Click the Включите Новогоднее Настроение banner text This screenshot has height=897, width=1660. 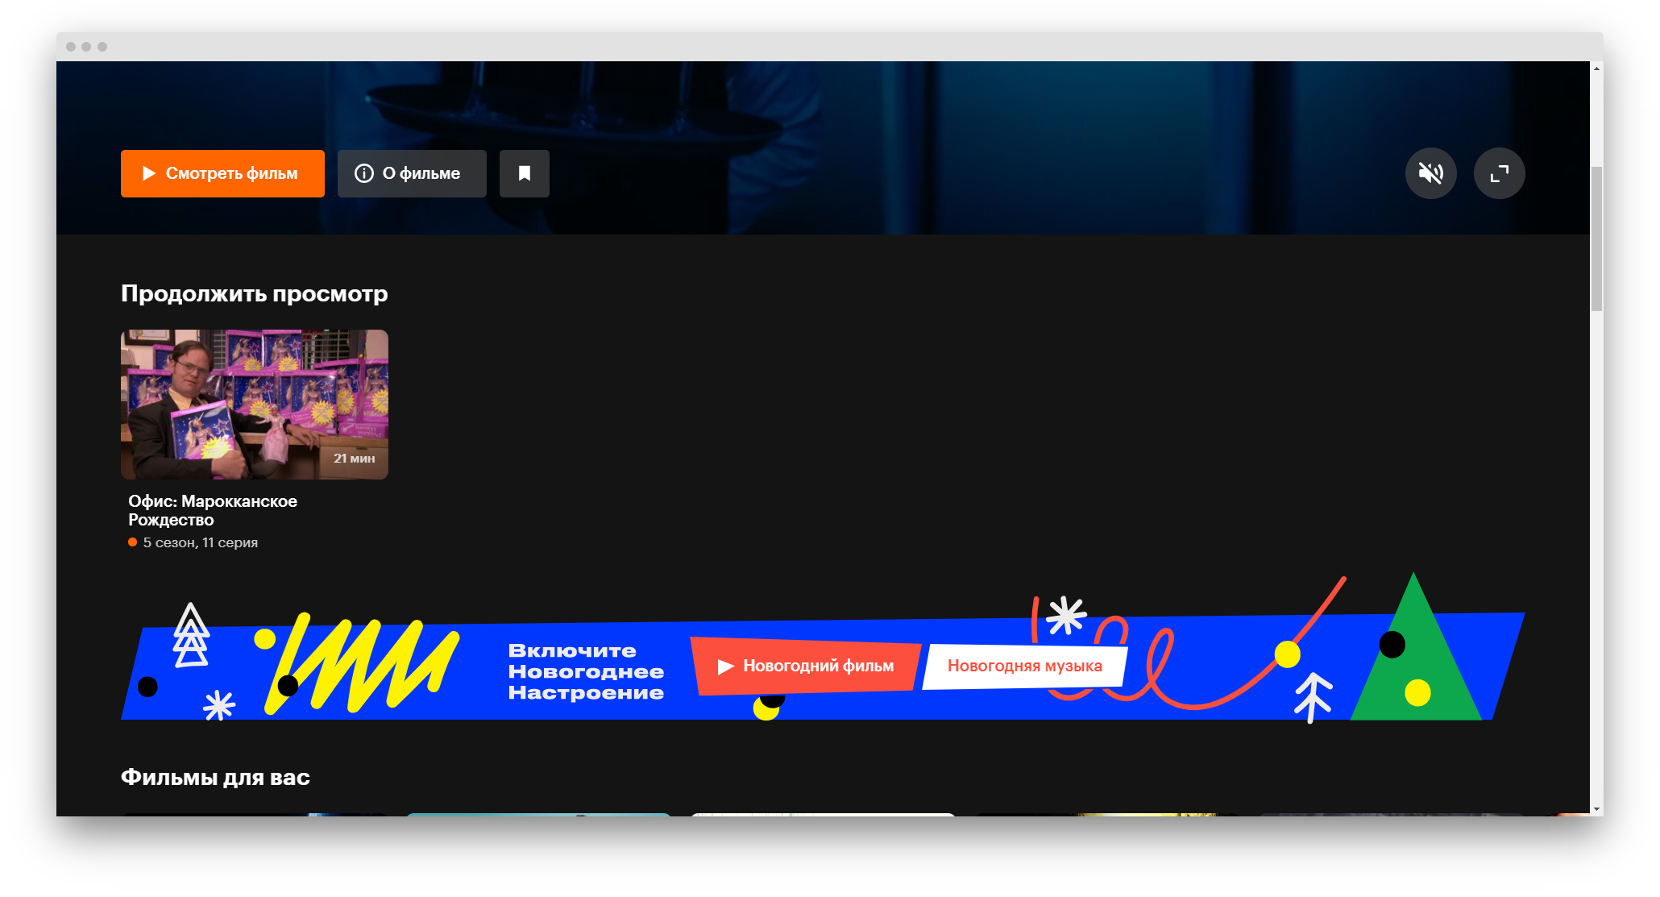[586, 671]
